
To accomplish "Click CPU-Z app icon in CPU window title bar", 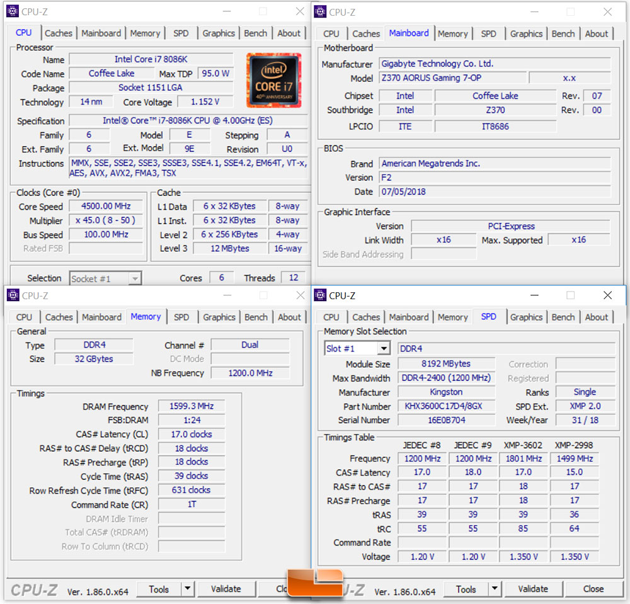I will (x=13, y=11).
